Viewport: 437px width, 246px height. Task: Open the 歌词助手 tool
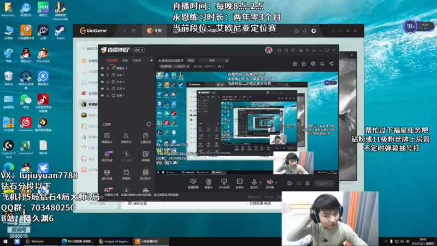145,174
